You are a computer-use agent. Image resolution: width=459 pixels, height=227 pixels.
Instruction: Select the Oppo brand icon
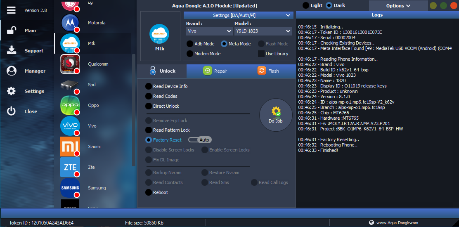tap(70, 105)
